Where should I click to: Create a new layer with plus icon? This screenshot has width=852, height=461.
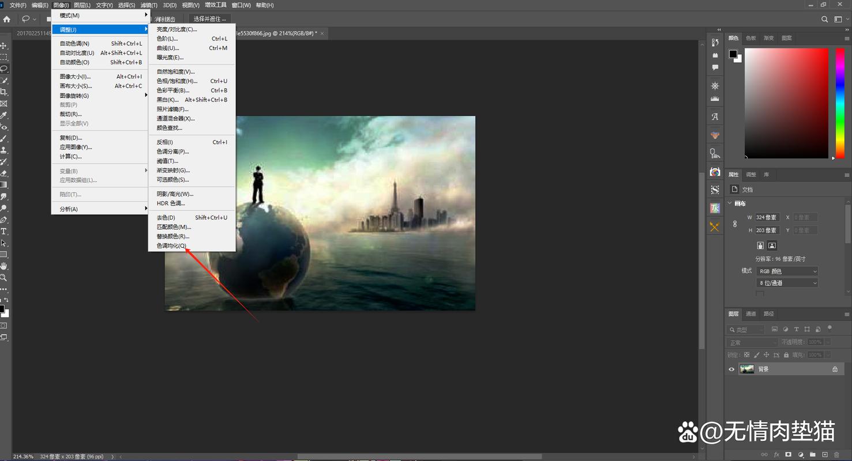[825, 455]
